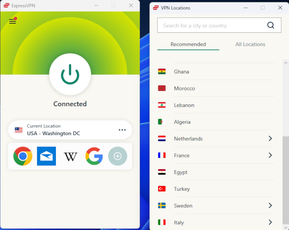The image size is (289, 230).
Task: Select the Sweden flag icon
Action: 162,206
